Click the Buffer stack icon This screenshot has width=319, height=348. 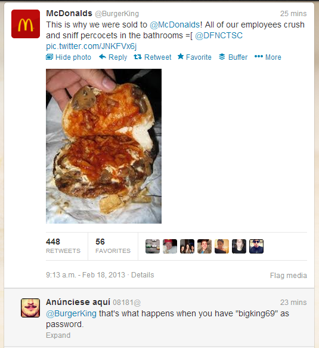pos(222,57)
